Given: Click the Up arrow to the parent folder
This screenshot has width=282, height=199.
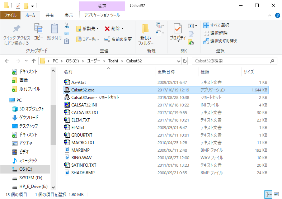Looking at the screenshot, I should click(34, 61).
